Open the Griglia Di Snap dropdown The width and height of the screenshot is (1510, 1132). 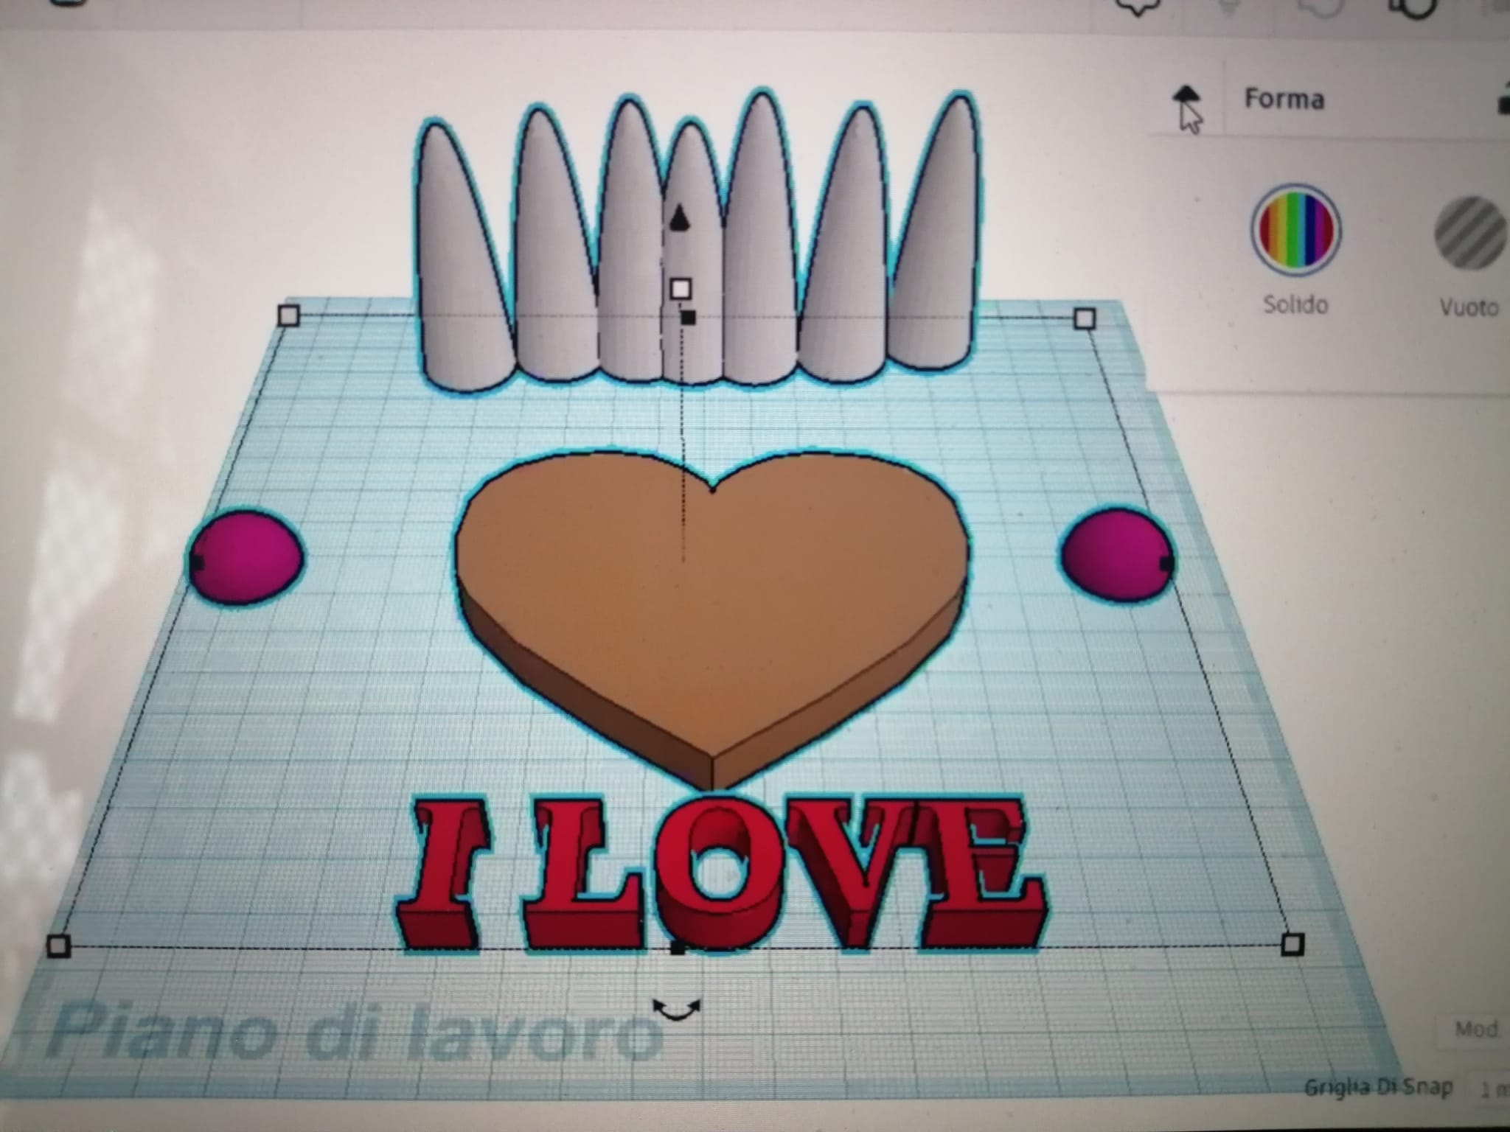[1493, 1089]
